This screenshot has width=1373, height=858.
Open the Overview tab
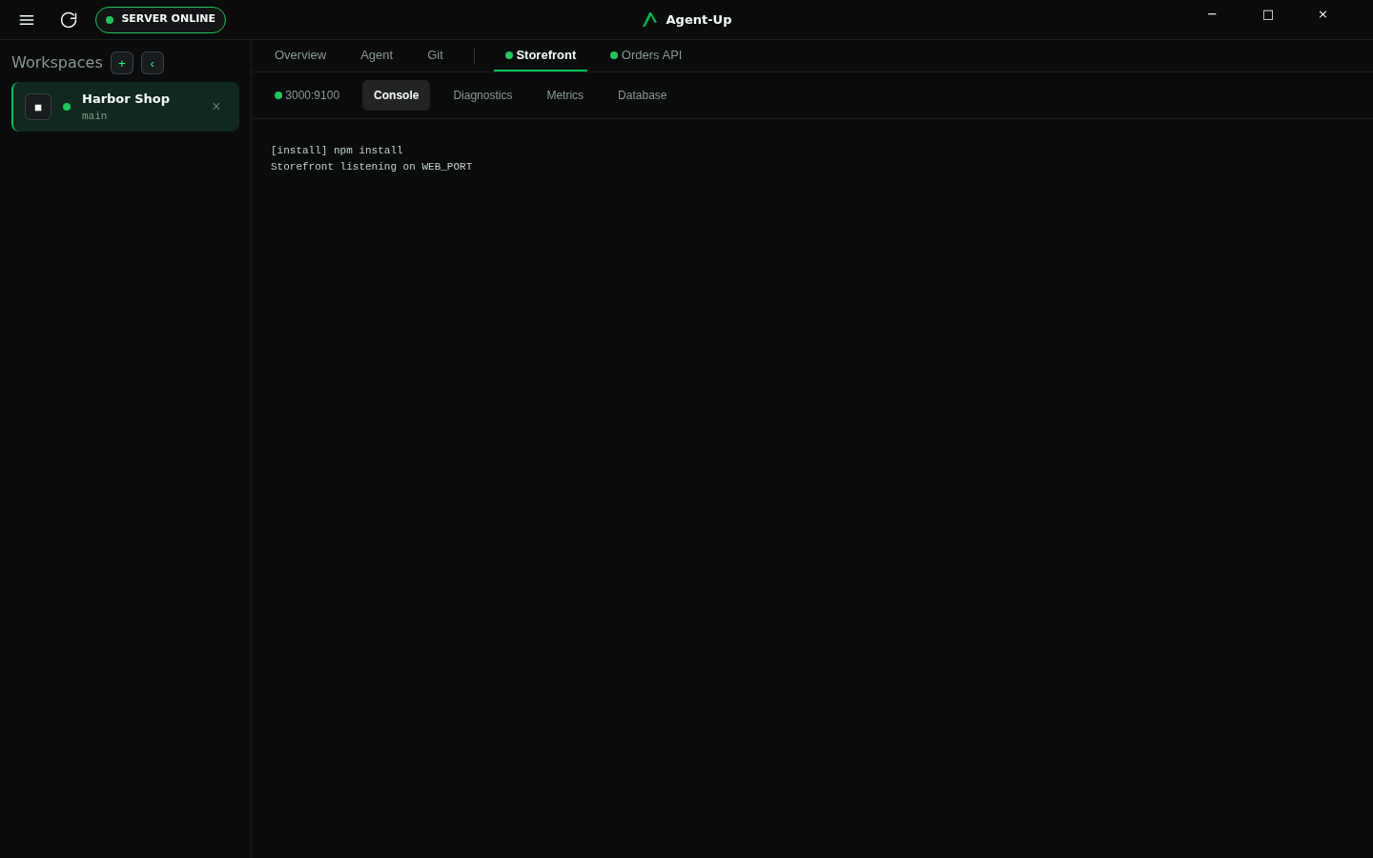300,55
